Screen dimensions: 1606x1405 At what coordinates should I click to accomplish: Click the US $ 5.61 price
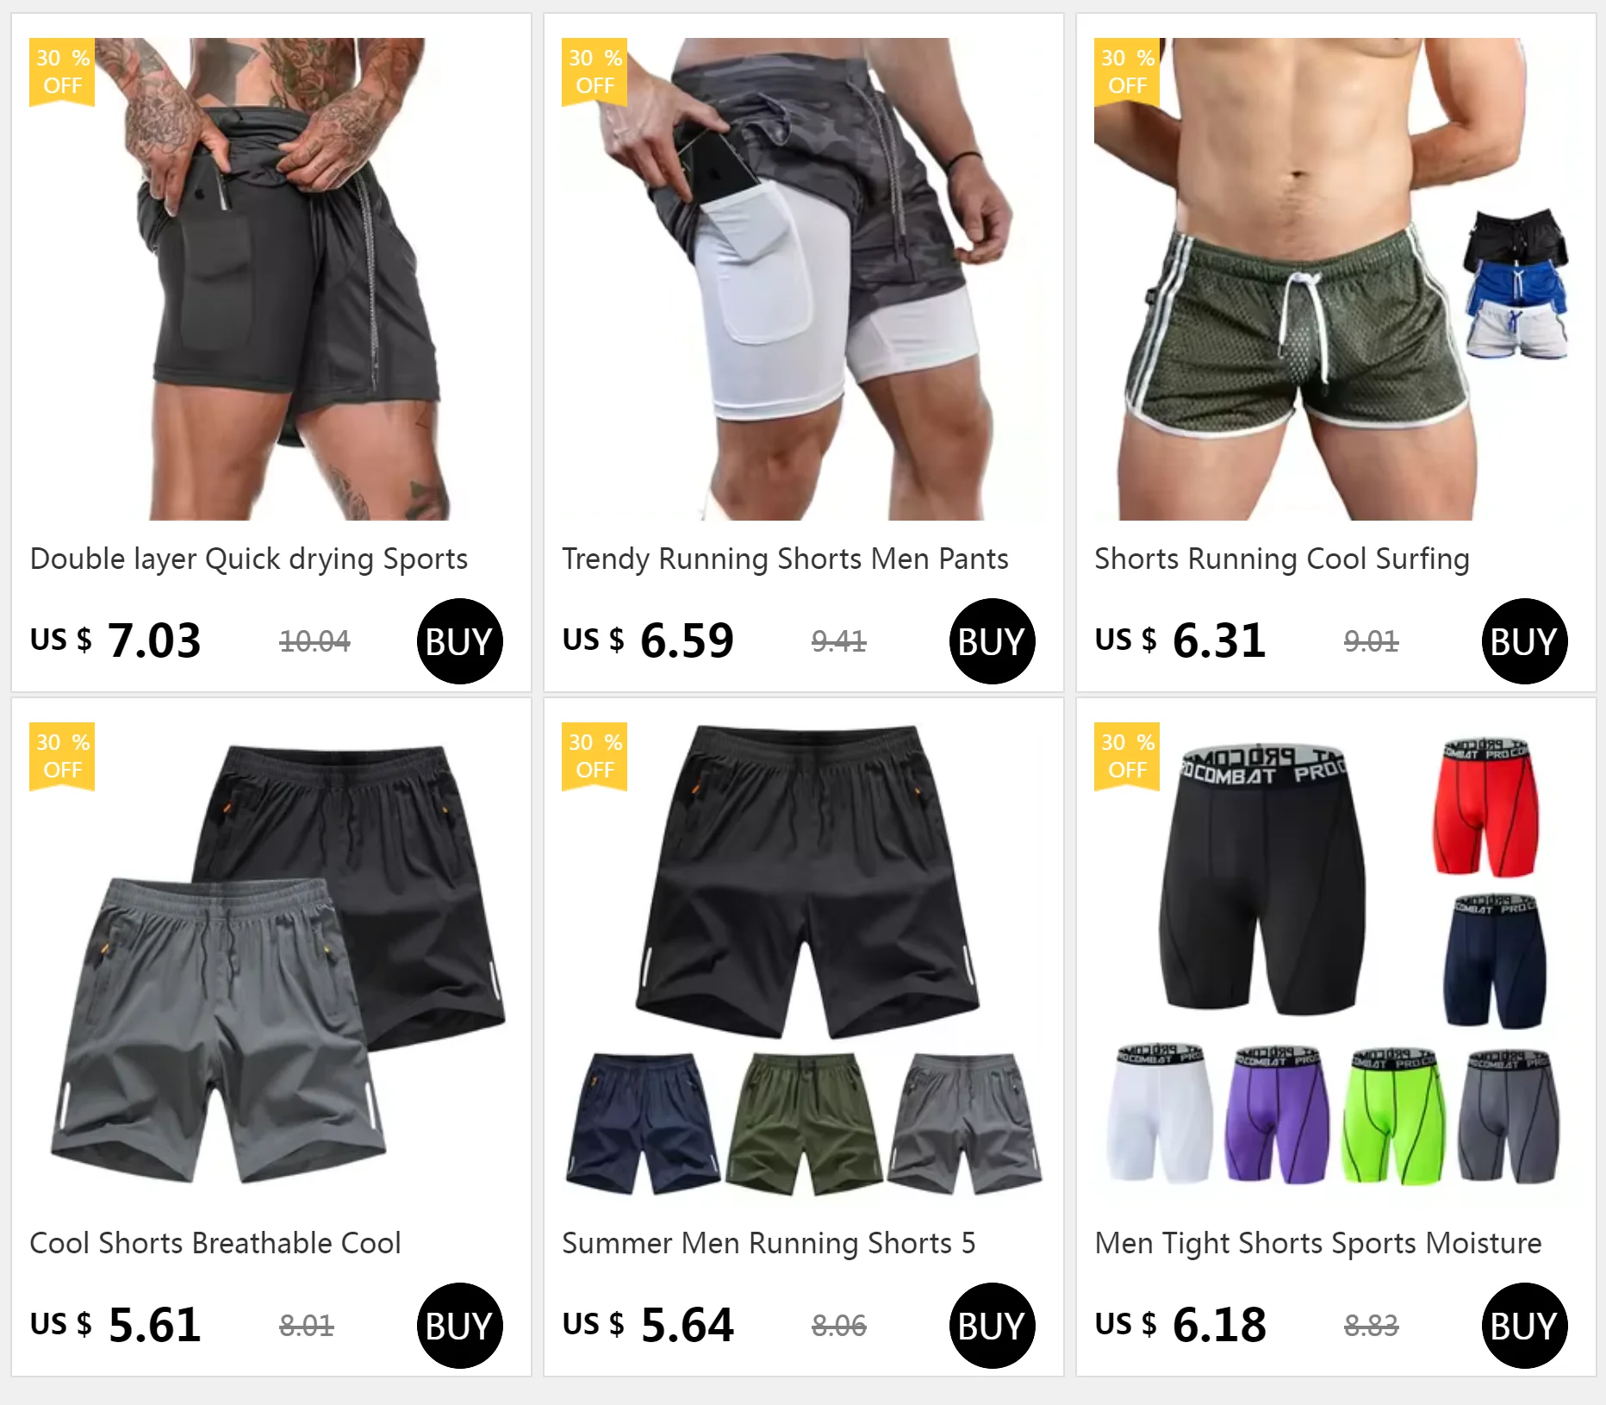115,1325
